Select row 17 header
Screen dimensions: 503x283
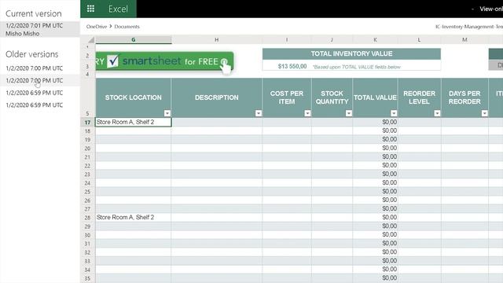87,123
